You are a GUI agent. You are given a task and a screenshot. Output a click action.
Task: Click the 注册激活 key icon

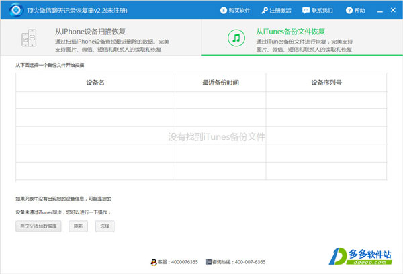pyautogui.click(x=265, y=11)
